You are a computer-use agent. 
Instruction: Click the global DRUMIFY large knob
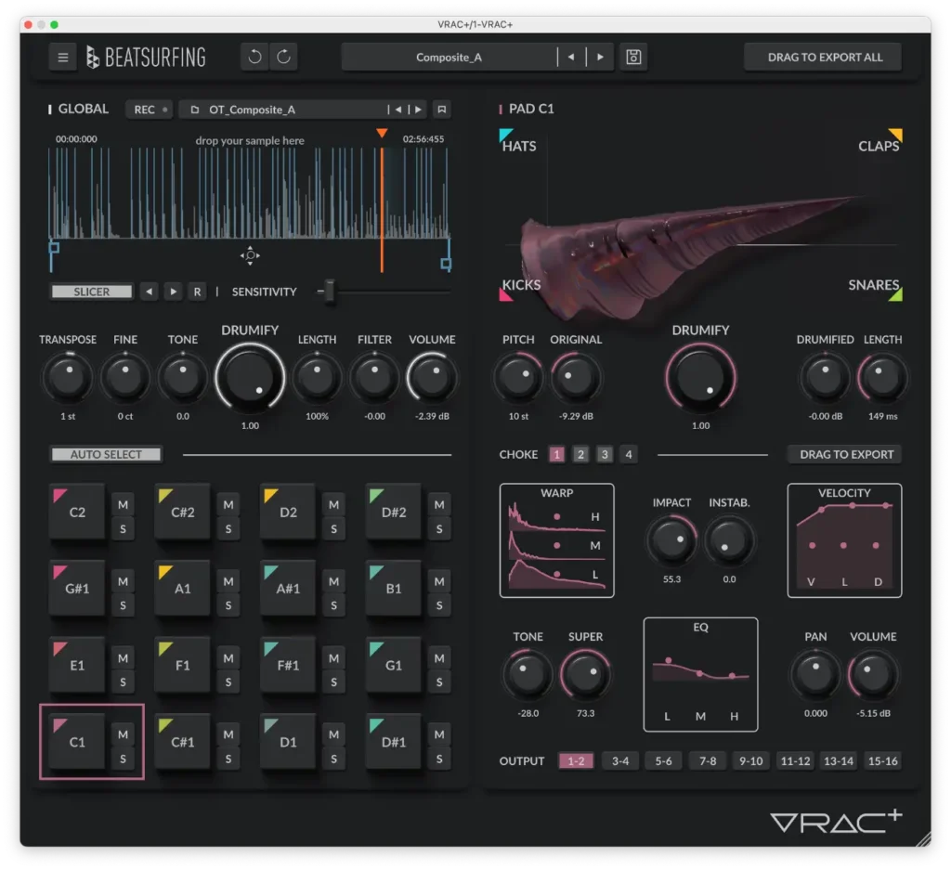(x=250, y=377)
